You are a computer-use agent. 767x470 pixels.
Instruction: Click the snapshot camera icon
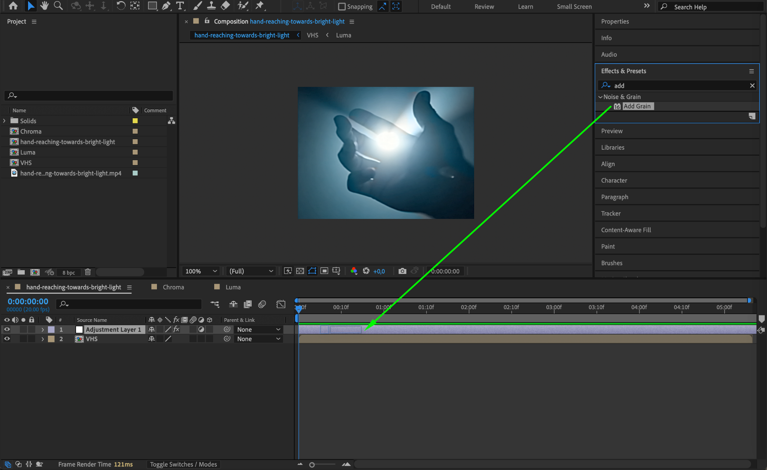(402, 271)
